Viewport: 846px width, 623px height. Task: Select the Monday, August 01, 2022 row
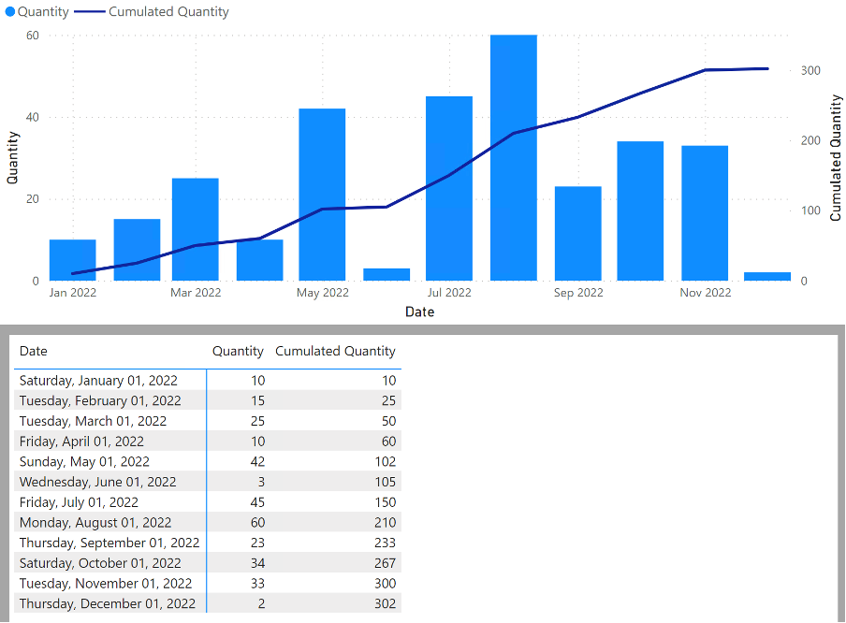coord(208,522)
